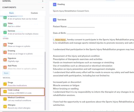Click the Soon badge
The width and height of the screenshot is (134, 112).
(6, 73)
